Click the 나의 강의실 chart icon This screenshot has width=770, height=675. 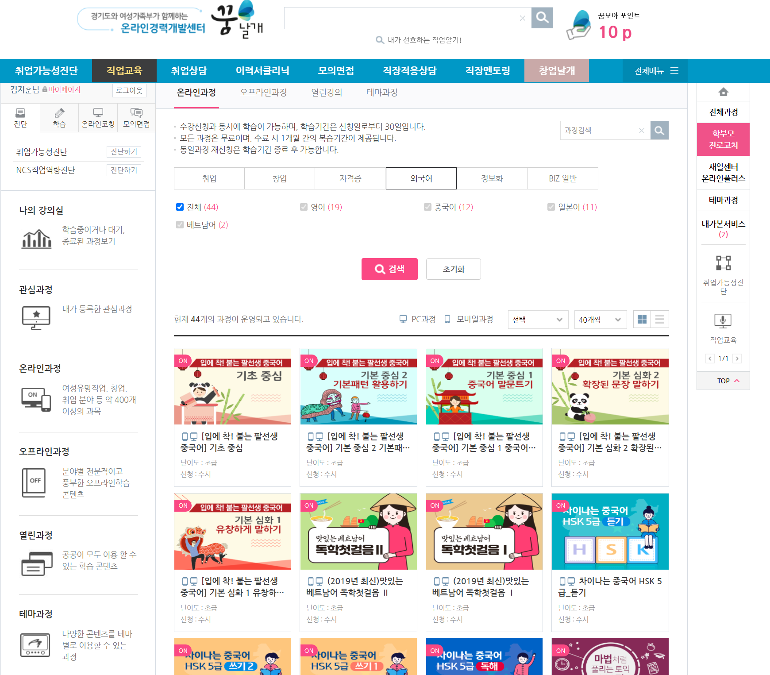point(36,239)
